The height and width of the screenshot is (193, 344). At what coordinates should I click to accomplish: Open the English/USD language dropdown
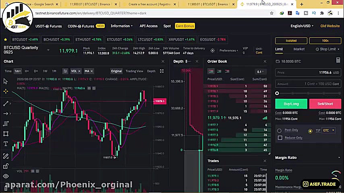click(302, 26)
